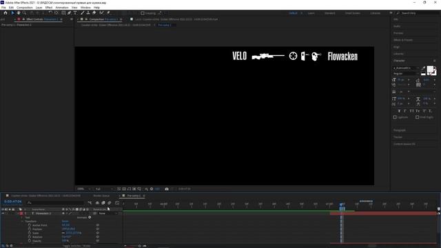
Task: Open the font family dropdown
Action: (406, 68)
